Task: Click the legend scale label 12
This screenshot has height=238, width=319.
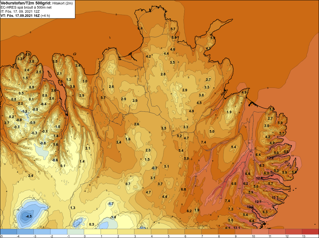Action: [287, 236]
